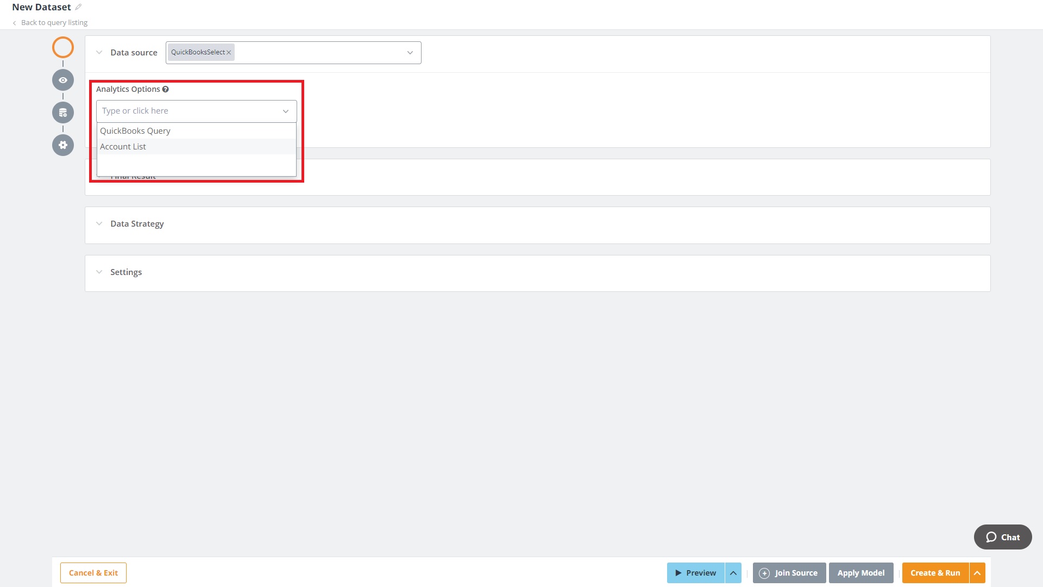Image resolution: width=1043 pixels, height=587 pixels.
Task: Click the Cancel & Exit button
Action: tap(93, 573)
